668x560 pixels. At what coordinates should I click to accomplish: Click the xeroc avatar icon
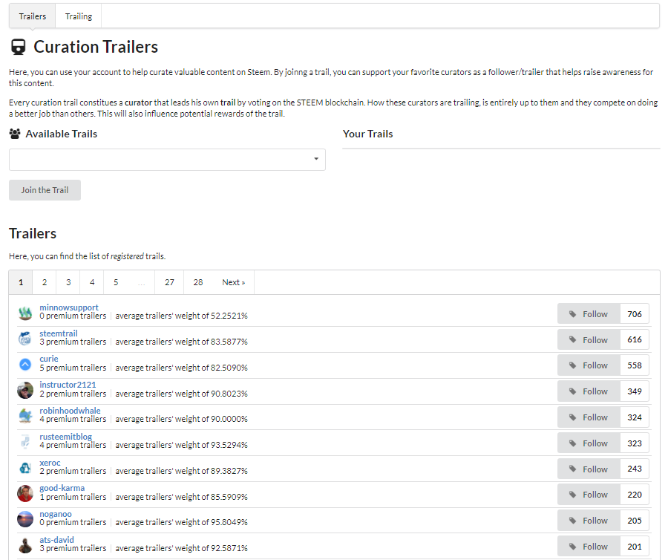25,468
